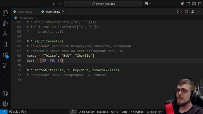Click Ln 69, Col 20 go-to-line

coord(86,112)
